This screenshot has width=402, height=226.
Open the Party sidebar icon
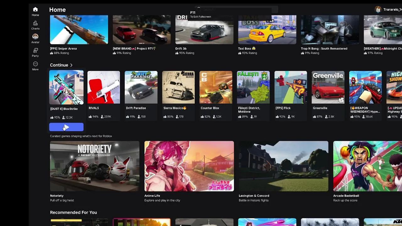click(35, 52)
